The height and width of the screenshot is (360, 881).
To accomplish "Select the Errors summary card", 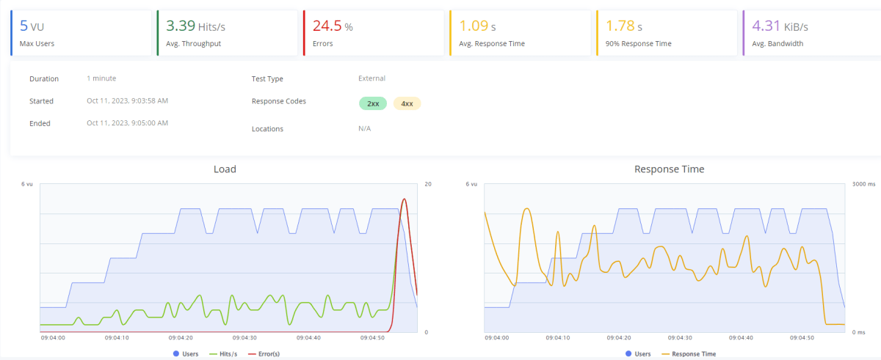I will click(374, 33).
